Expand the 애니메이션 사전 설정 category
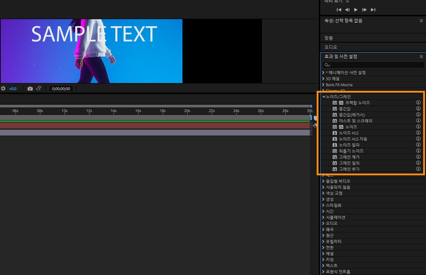Image resolution: width=426 pixels, height=275 pixels. coord(323,72)
